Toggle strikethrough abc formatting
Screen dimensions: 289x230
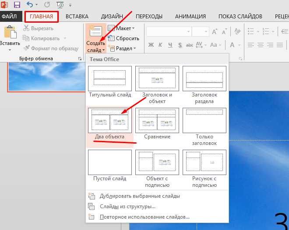[x=190, y=45]
